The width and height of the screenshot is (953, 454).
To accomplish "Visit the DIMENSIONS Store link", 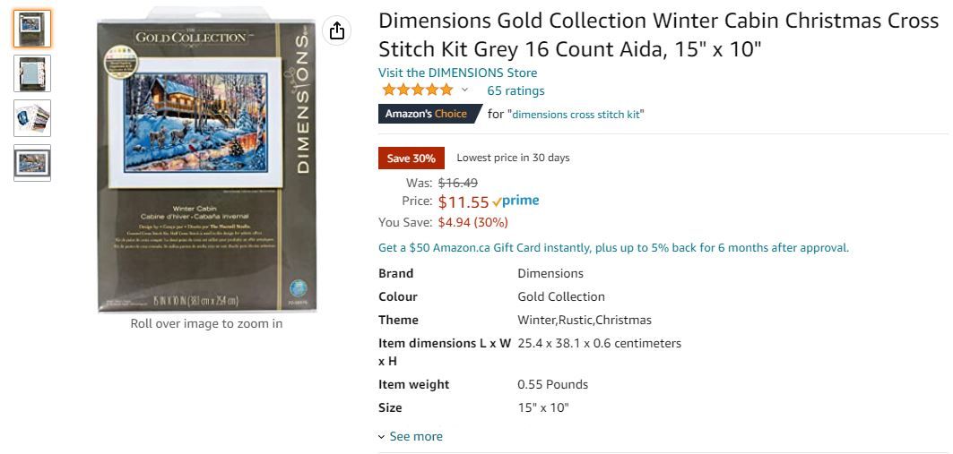I will pyautogui.click(x=457, y=73).
